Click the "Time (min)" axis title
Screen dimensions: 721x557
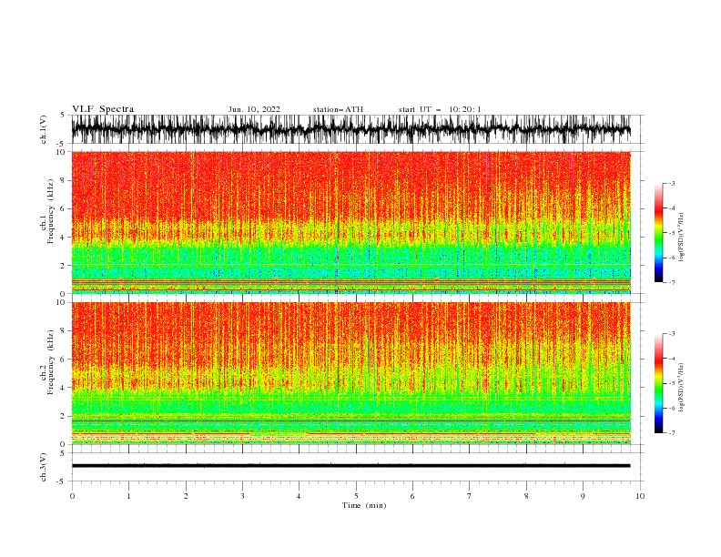tap(364, 505)
